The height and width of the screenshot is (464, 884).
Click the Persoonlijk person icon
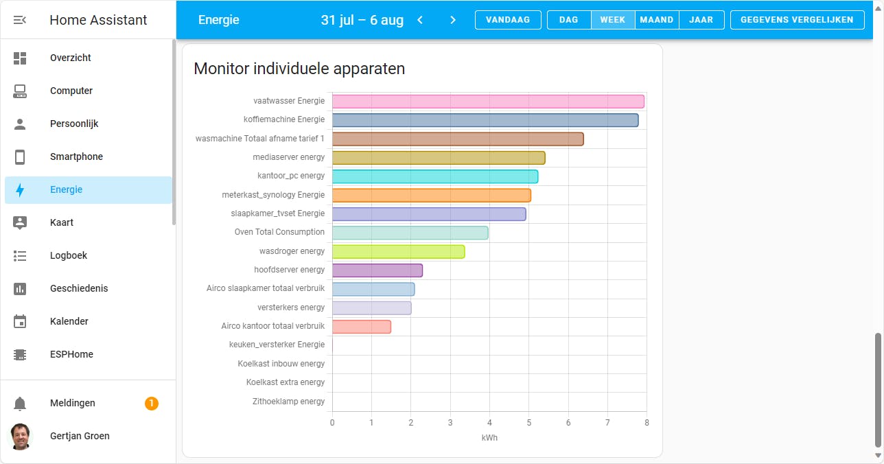20,124
